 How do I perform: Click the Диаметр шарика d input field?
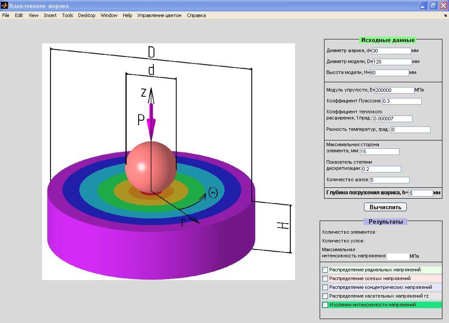(x=391, y=51)
